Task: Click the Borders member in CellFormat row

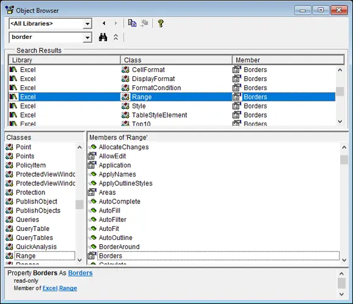Action: tap(255, 69)
